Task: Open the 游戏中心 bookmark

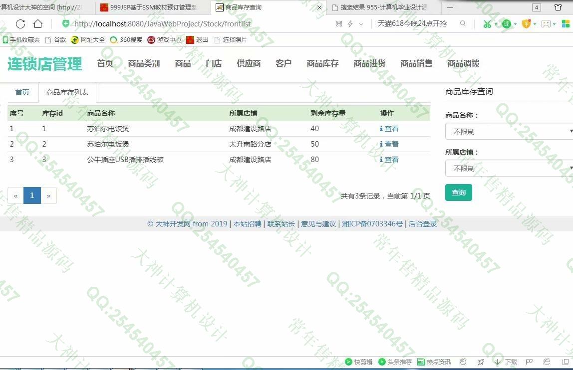Action: coord(164,40)
